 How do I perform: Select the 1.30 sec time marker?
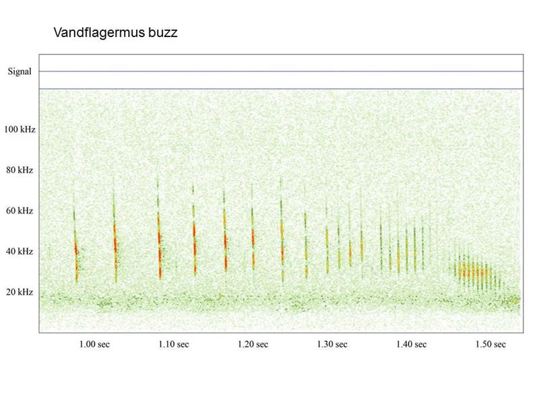(332, 345)
